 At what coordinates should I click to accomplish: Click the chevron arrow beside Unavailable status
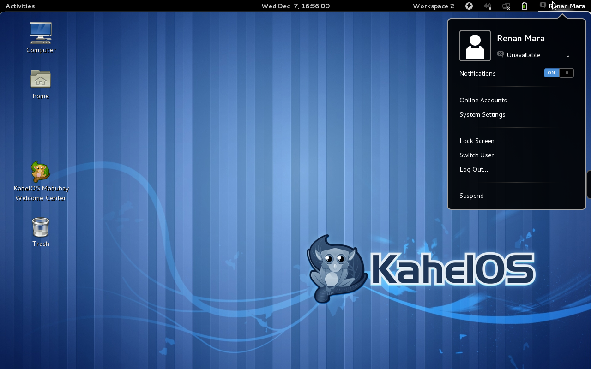tap(567, 56)
